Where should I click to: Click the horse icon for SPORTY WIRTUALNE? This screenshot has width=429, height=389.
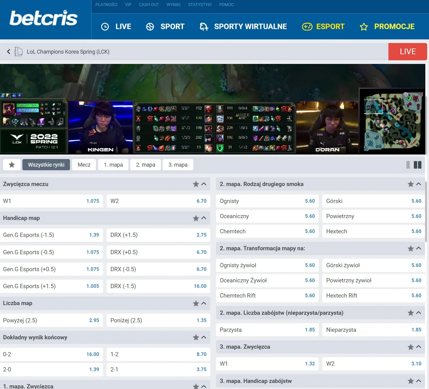(204, 27)
